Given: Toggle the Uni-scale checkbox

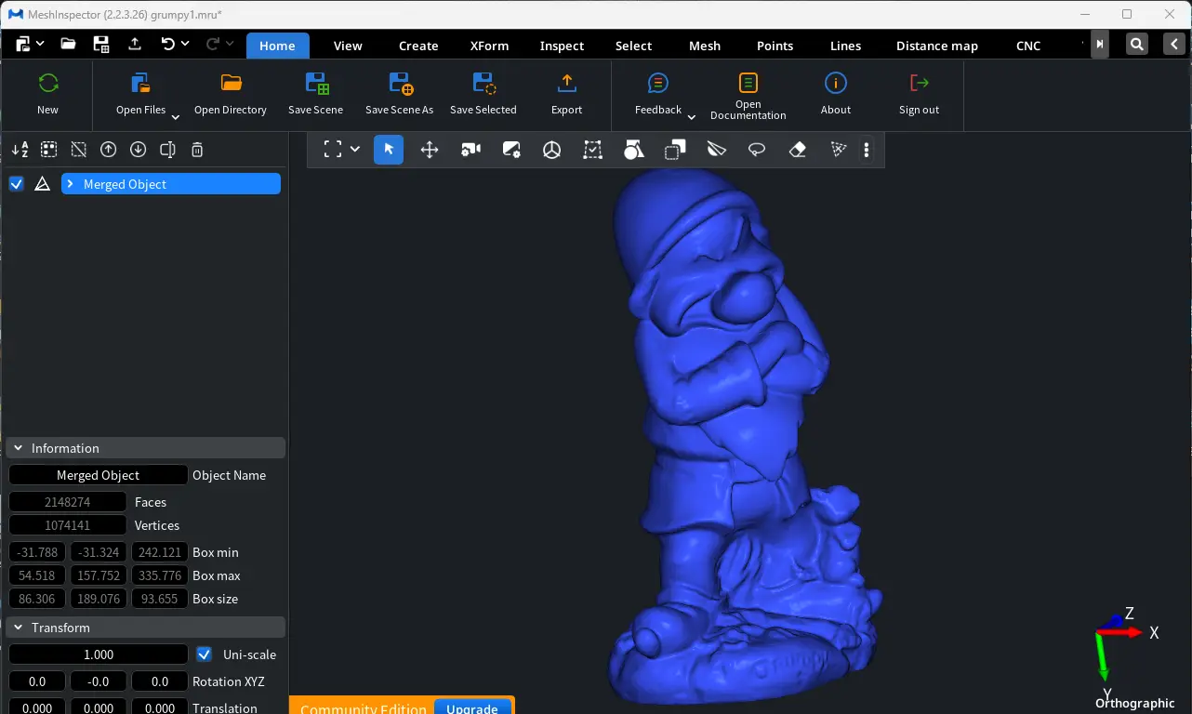Looking at the screenshot, I should pyautogui.click(x=205, y=654).
